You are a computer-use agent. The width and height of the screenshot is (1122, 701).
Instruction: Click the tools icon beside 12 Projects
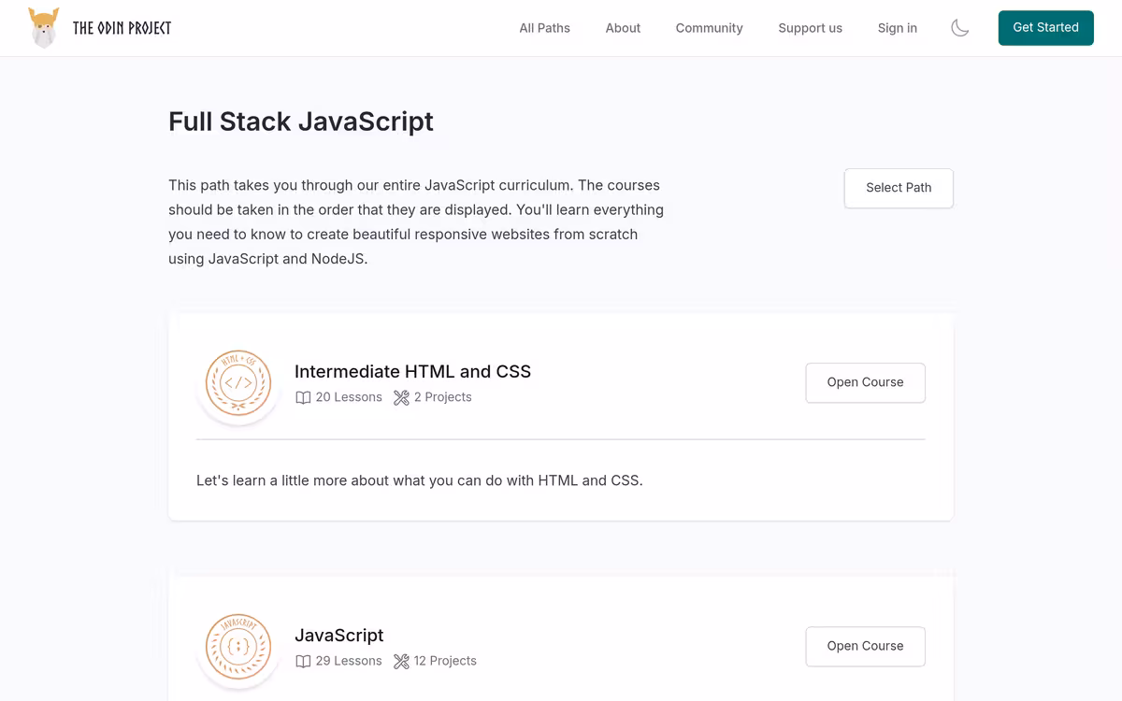pos(401,661)
